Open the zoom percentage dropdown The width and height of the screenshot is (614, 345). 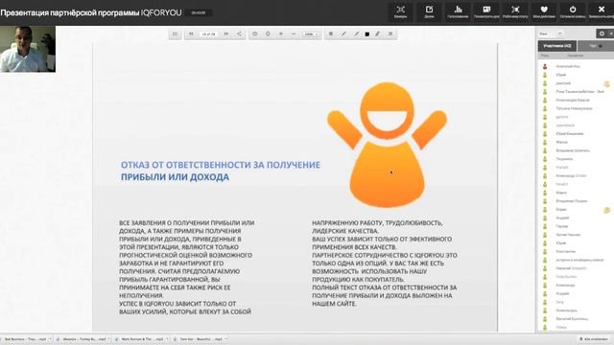[x=311, y=34]
